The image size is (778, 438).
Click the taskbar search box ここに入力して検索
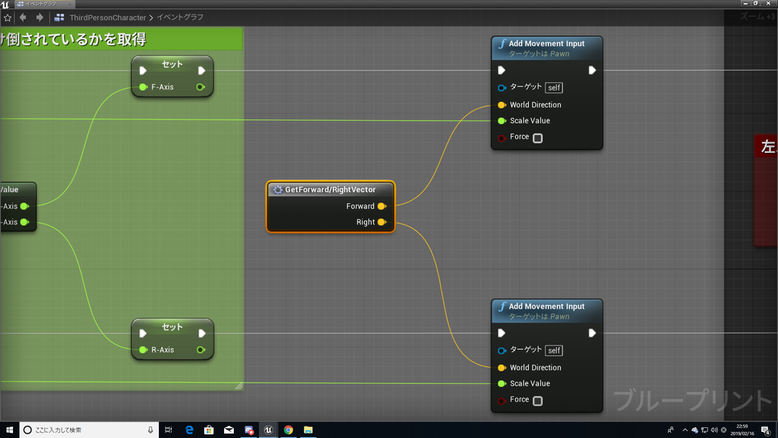click(x=90, y=430)
